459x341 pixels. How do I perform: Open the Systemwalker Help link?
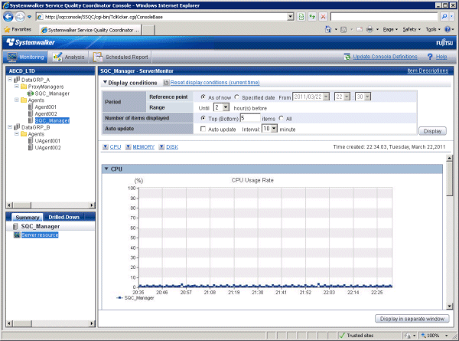(441, 57)
